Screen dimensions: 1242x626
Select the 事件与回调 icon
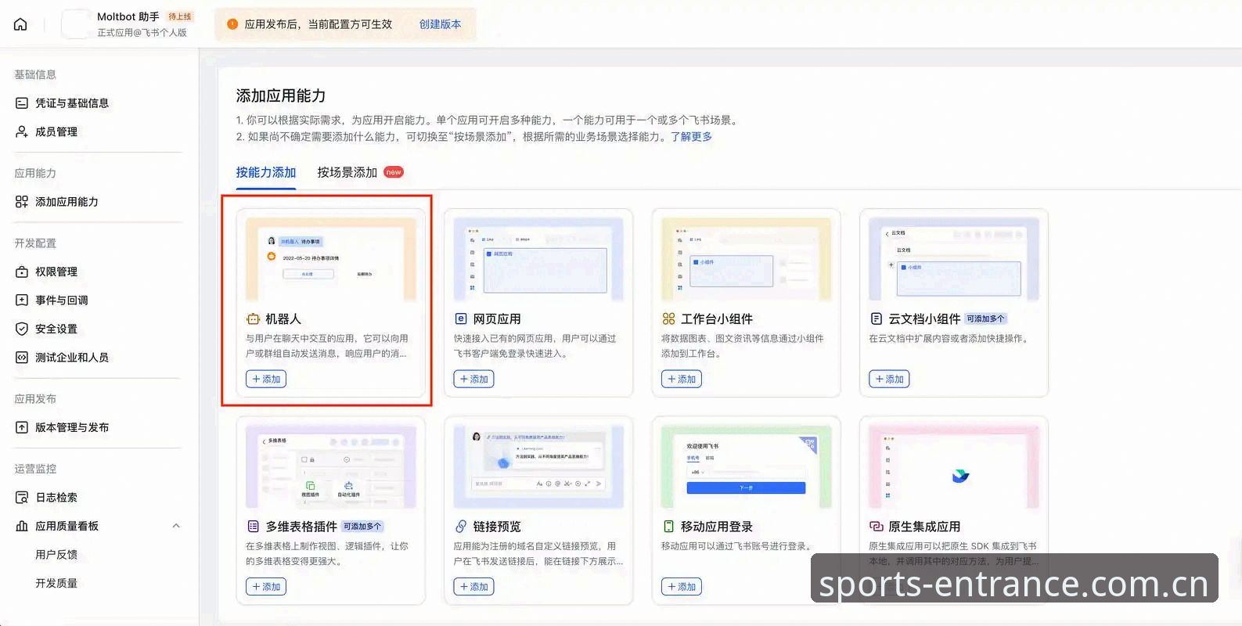click(22, 300)
